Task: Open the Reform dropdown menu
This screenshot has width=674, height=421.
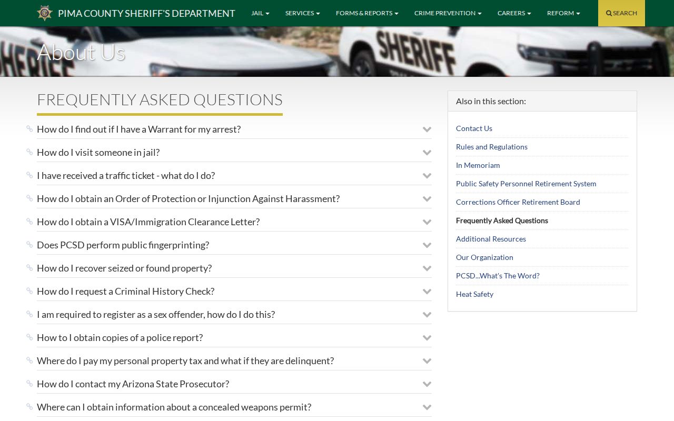Action: click(563, 13)
